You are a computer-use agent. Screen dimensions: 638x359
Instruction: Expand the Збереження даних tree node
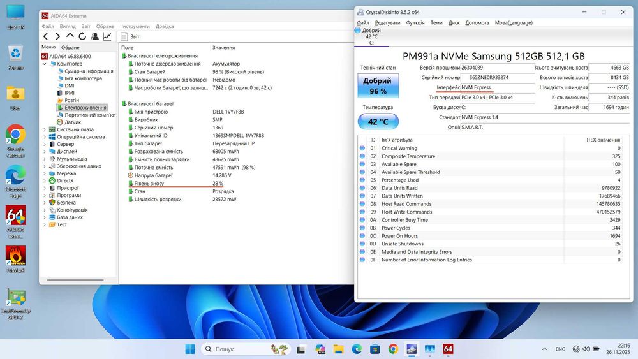(45, 166)
